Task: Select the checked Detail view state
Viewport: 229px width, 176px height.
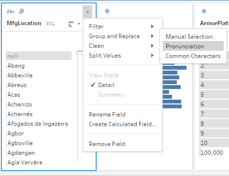Action: coord(121,85)
